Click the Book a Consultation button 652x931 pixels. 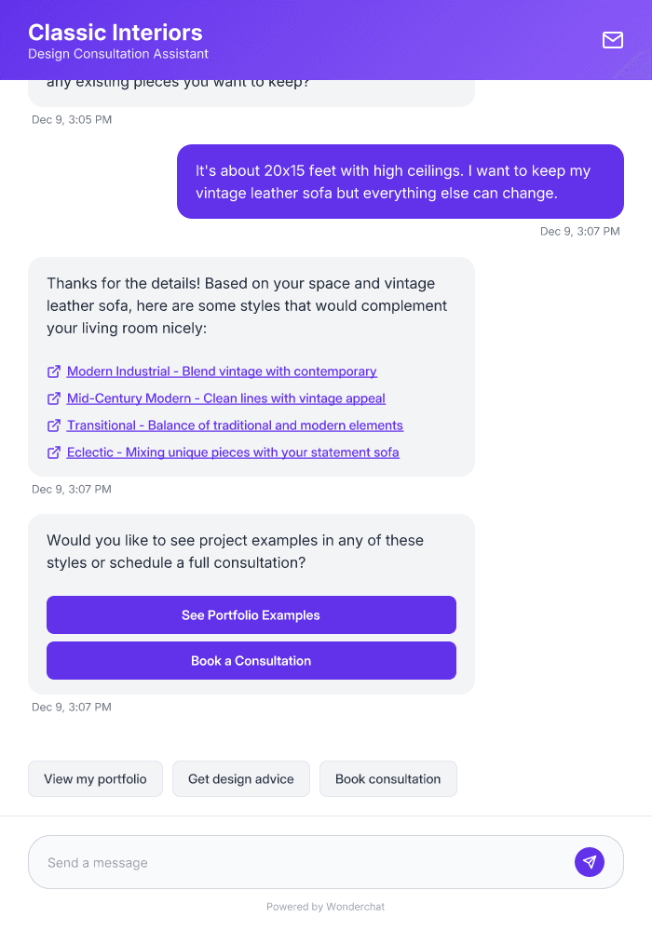click(x=251, y=660)
